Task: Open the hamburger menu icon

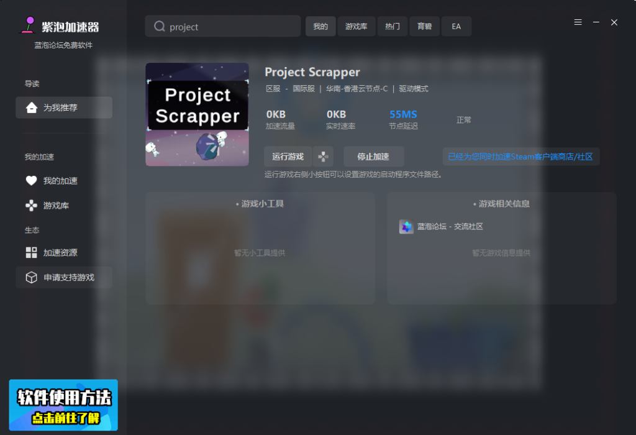Action: (x=578, y=22)
